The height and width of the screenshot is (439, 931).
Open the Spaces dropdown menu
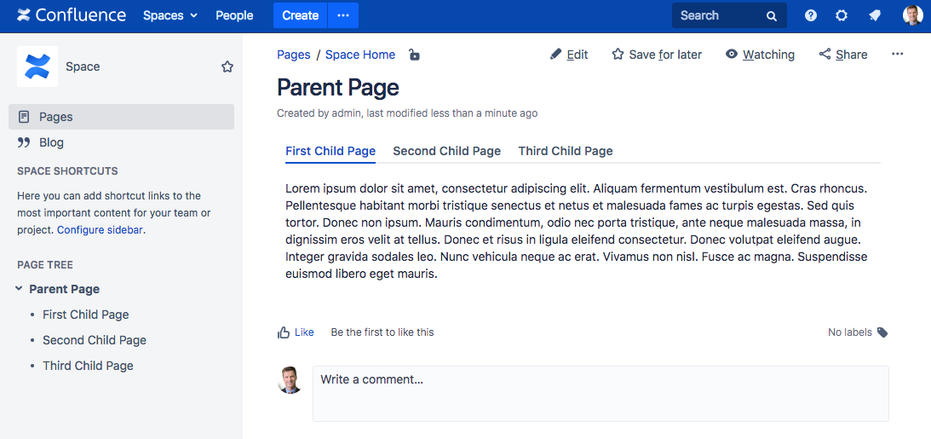pyautogui.click(x=170, y=15)
